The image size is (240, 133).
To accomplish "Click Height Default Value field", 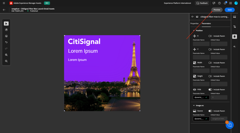I will [219, 84].
